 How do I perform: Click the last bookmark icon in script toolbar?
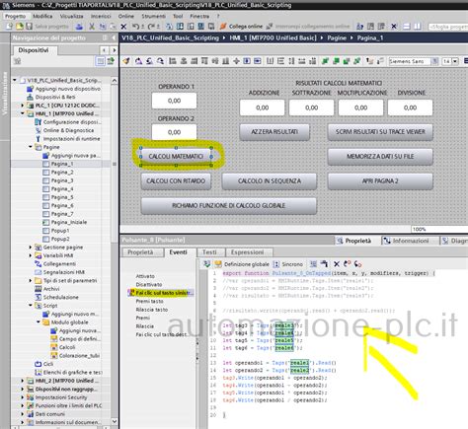point(358,264)
